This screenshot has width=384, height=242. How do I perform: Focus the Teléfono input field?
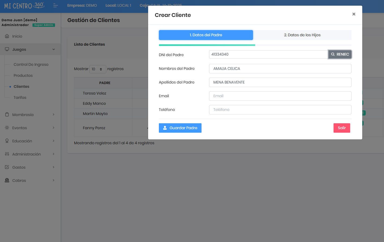coord(280,110)
